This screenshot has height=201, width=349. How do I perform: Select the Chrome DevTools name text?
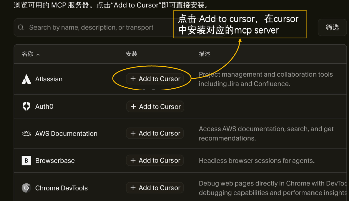pos(61,188)
